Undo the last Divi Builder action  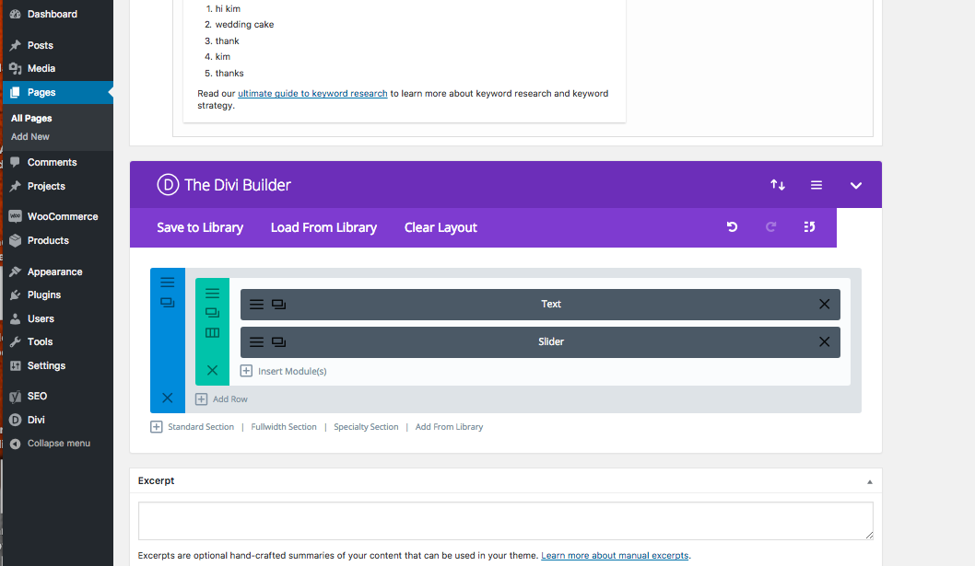(732, 226)
